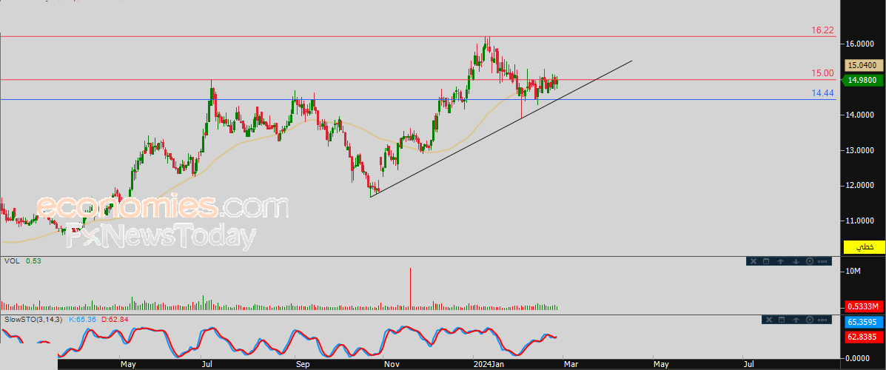Open more options for SlowSTO panel

pos(822,320)
